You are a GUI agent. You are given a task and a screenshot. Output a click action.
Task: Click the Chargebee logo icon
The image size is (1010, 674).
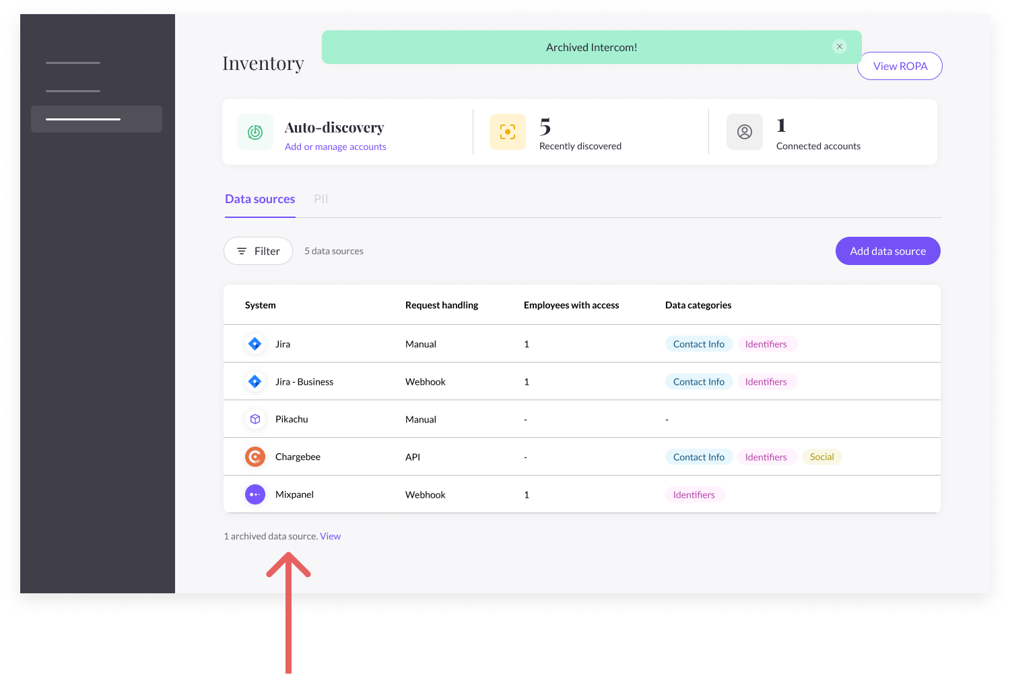pyautogui.click(x=255, y=457)
